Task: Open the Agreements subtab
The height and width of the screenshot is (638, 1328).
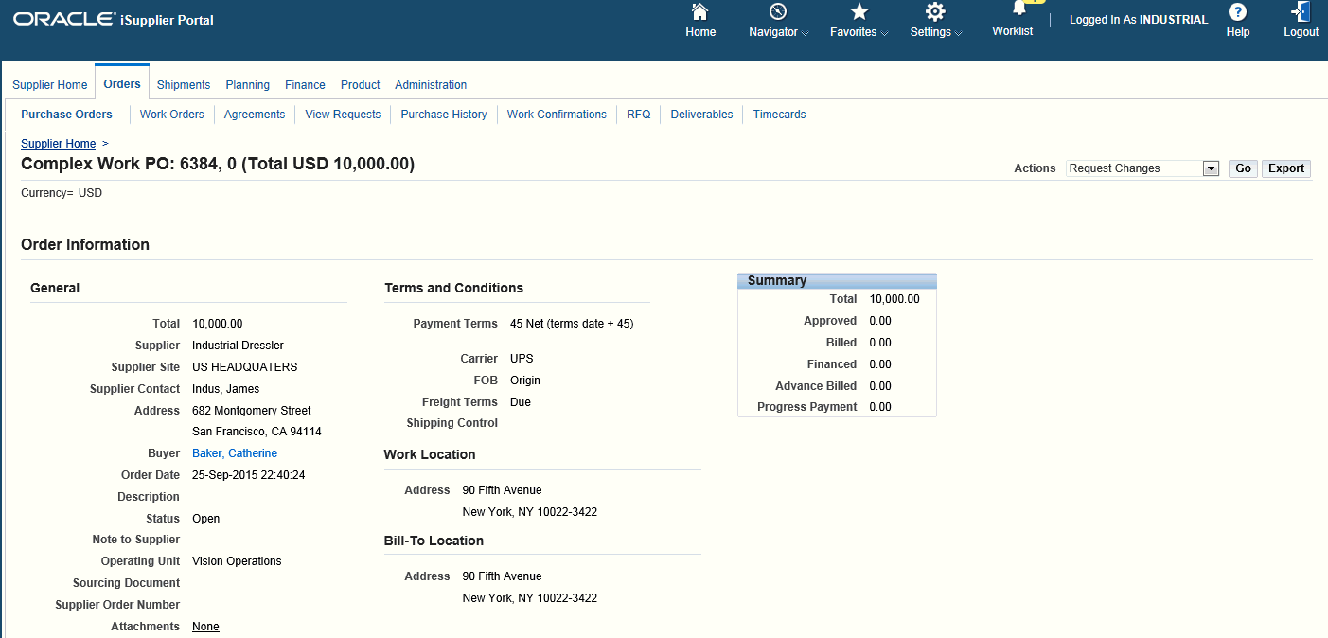Action: click(x=255, y=115)
